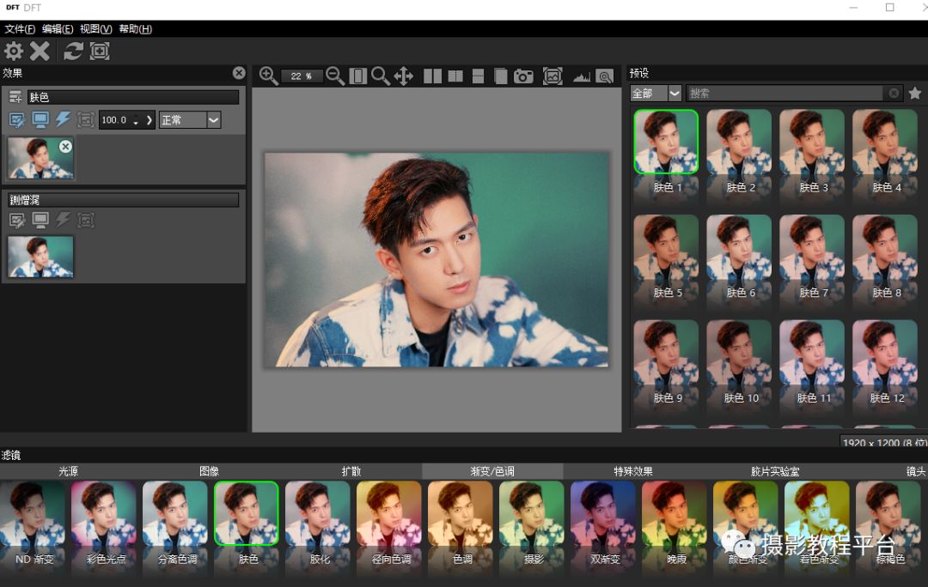Click the add layer frame icon in top toolbar
The width and height of the screenshot is (928, 587).
(x=100, y=51)
